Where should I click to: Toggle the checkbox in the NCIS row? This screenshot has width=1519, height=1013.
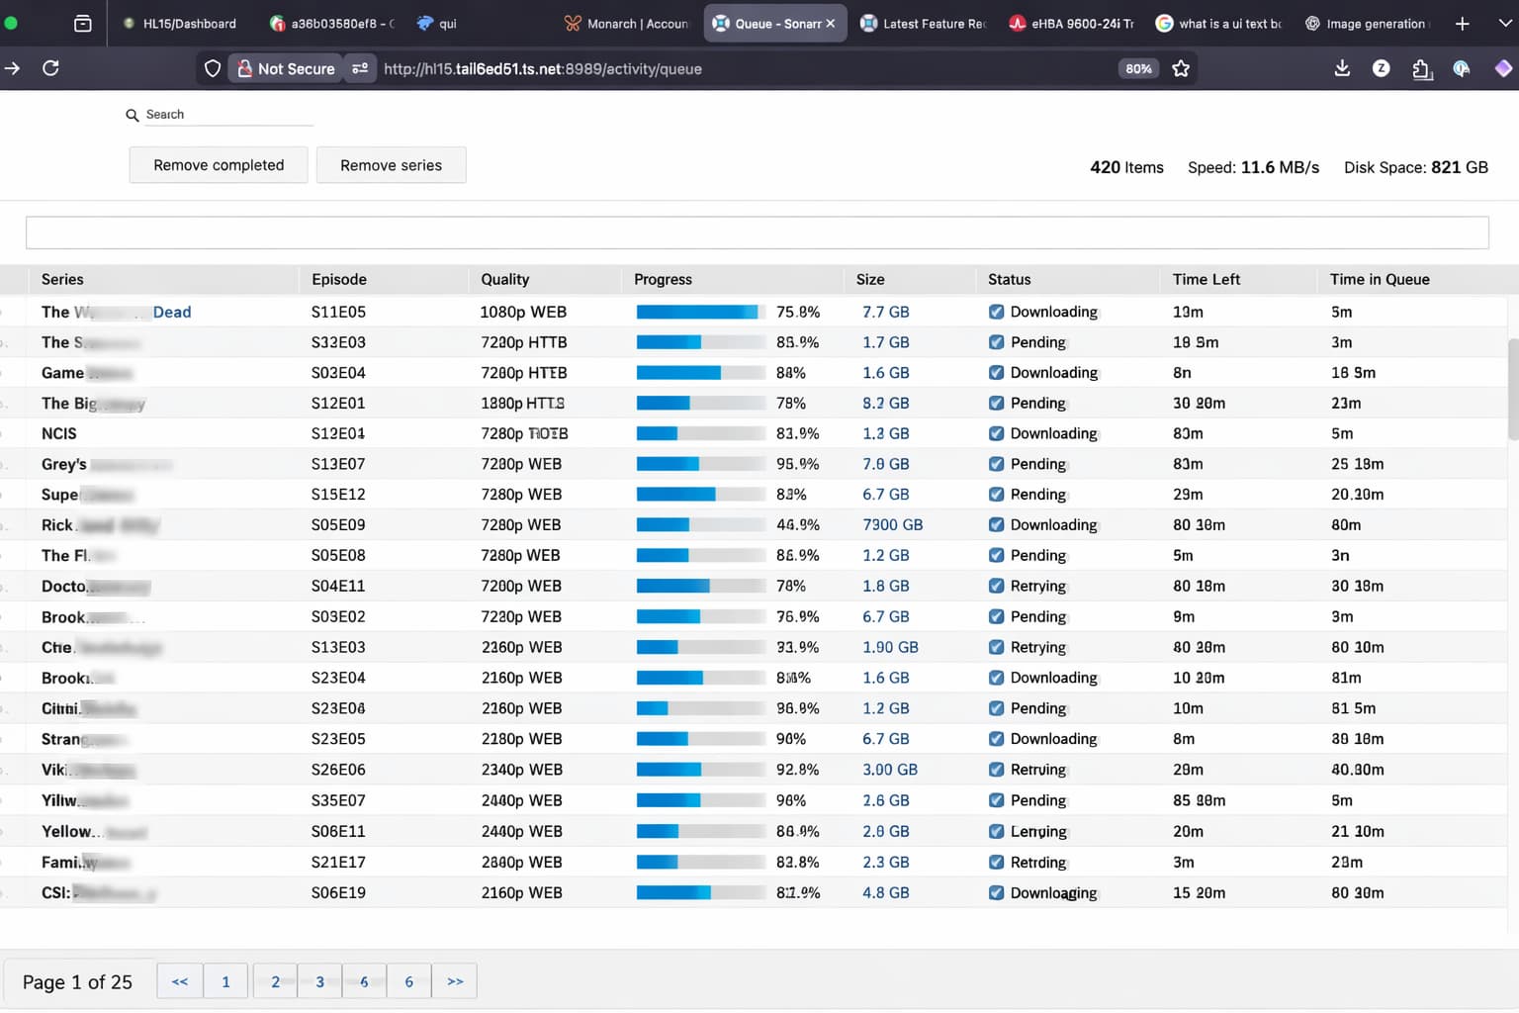click(996, 433)
